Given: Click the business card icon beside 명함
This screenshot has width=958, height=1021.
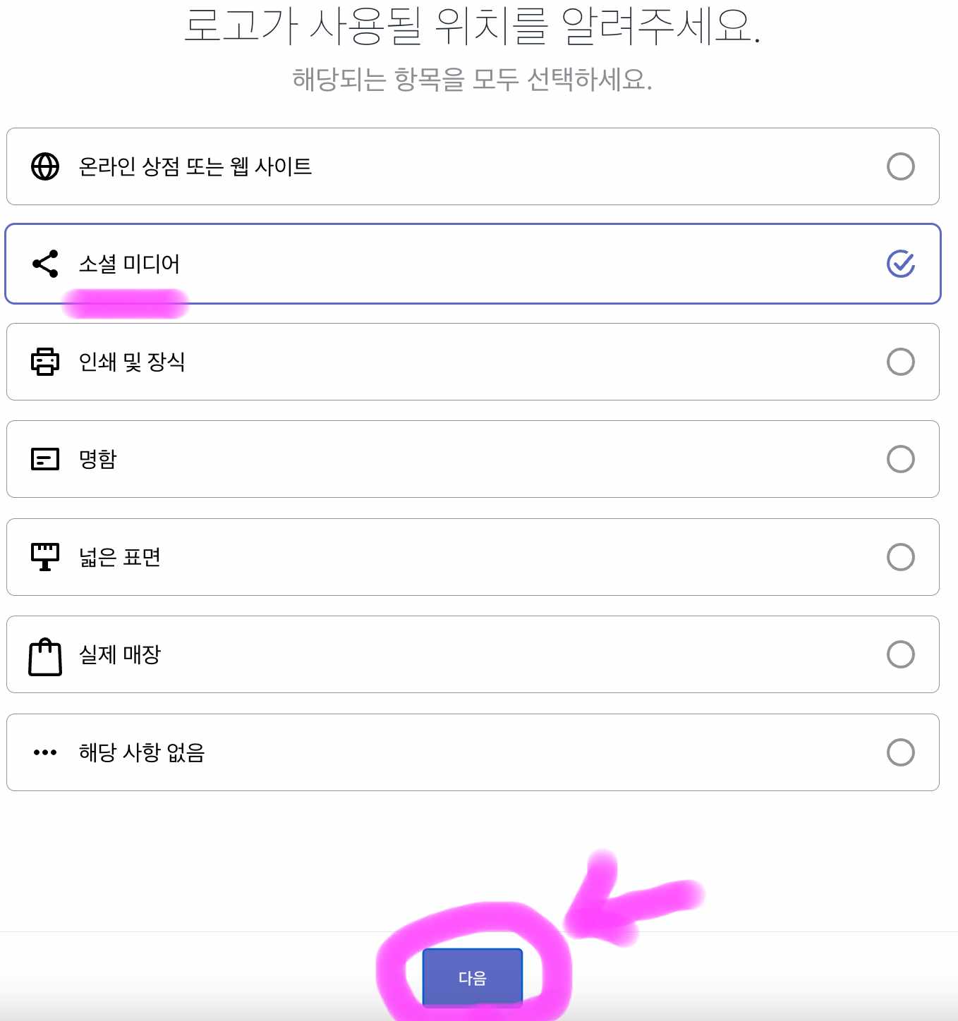Looking at the screenshot, I should 45,459.
